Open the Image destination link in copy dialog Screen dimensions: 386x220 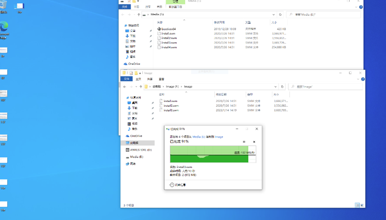tap(219, 137)
